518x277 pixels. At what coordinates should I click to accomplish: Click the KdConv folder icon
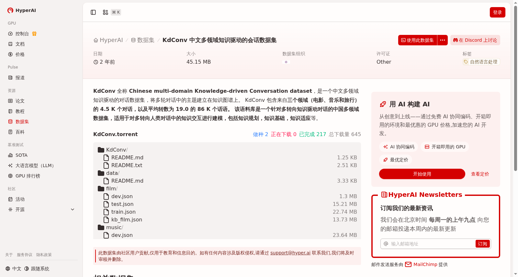pos(101,150)
